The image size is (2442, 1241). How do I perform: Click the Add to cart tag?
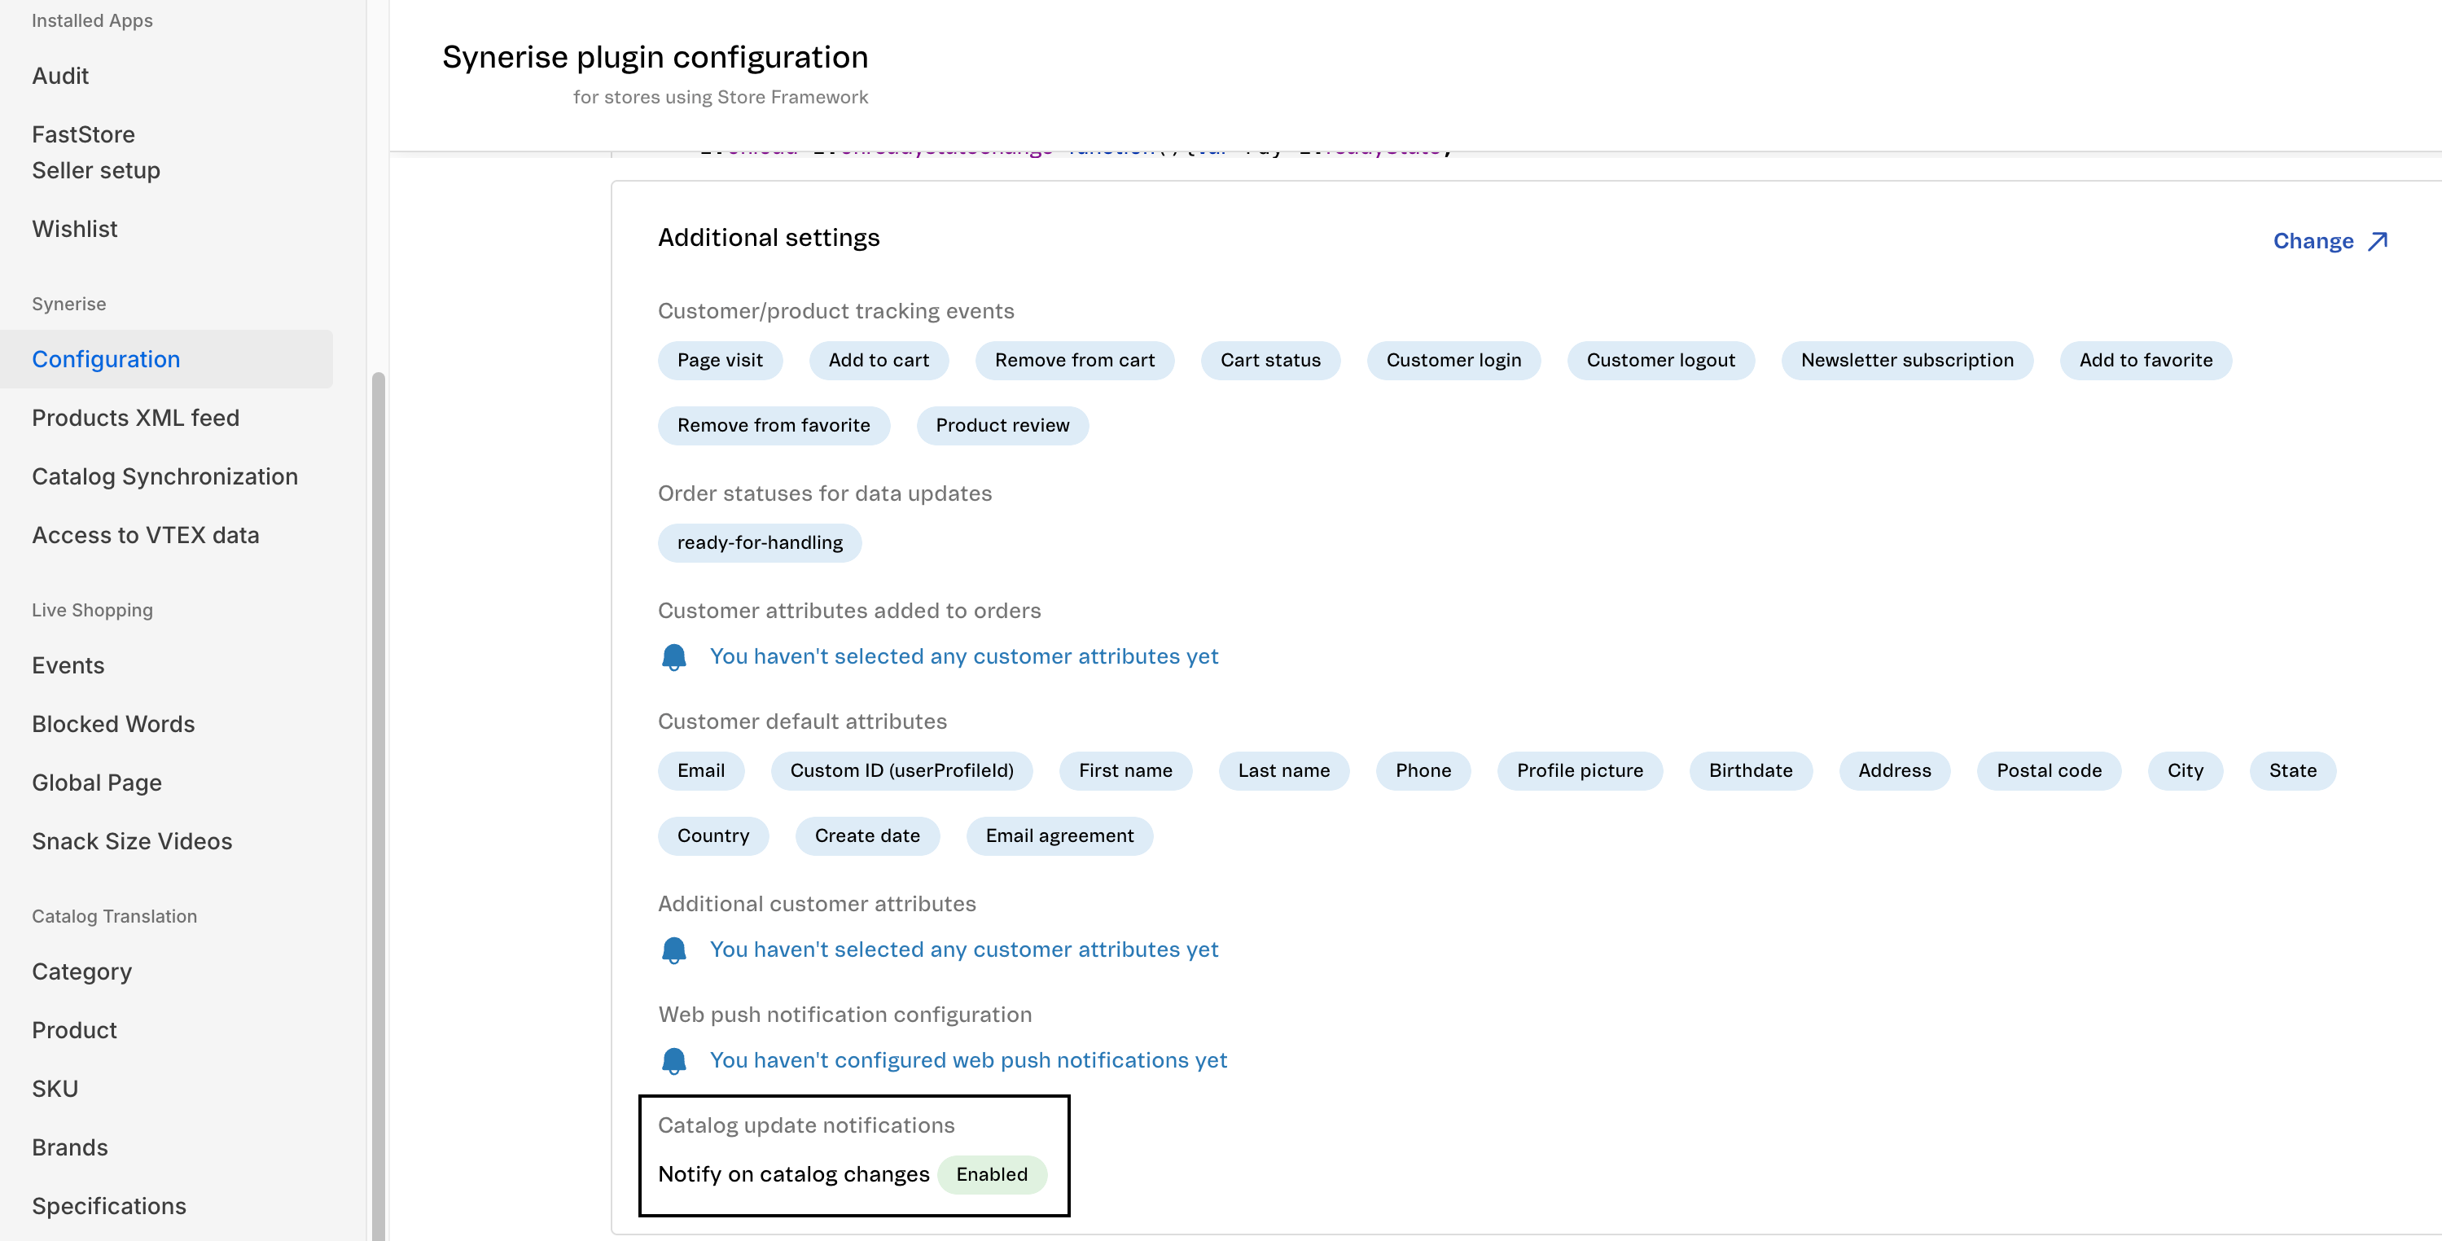pos(879,360)
